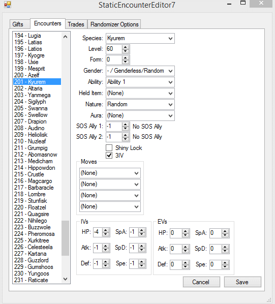Decrease the Spe EV value
The image size is (275, 304).
pyautogui.click(x=225, y=267)
